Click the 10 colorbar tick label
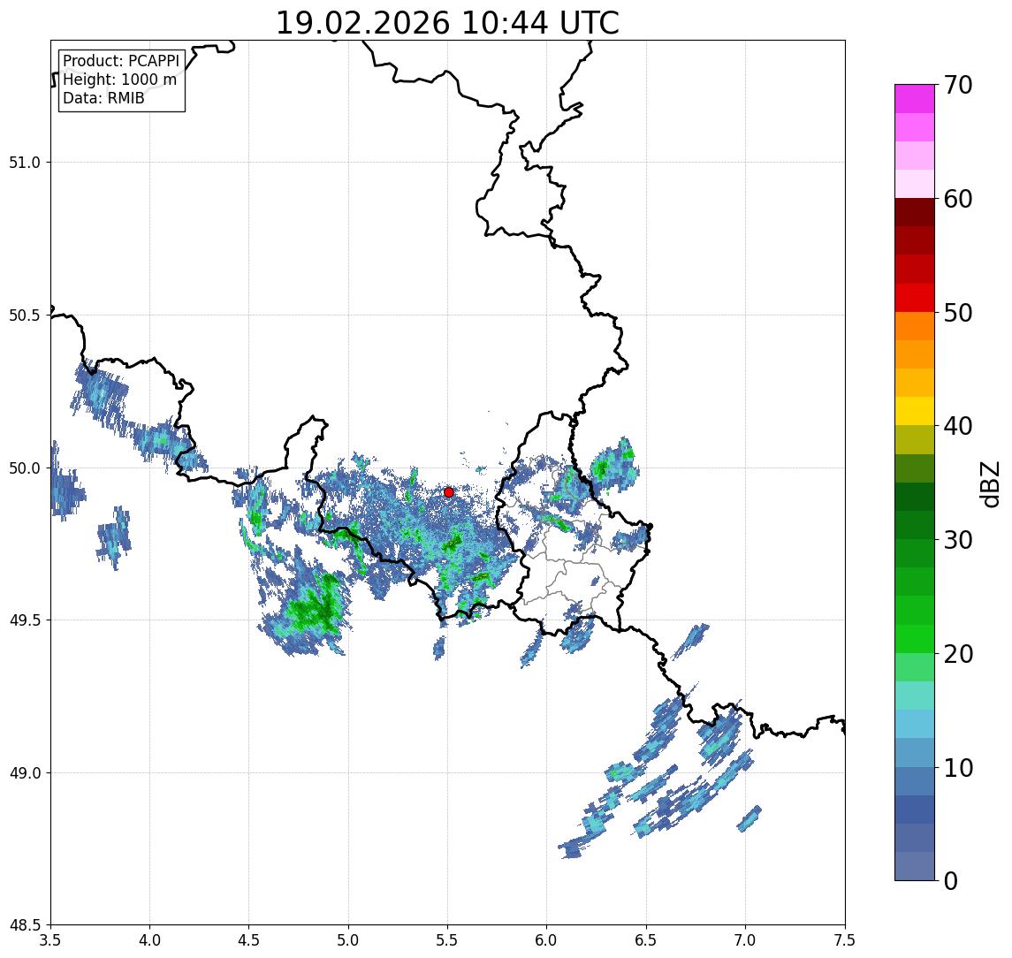Screen dimensions: 1012x958 (957, 768)
